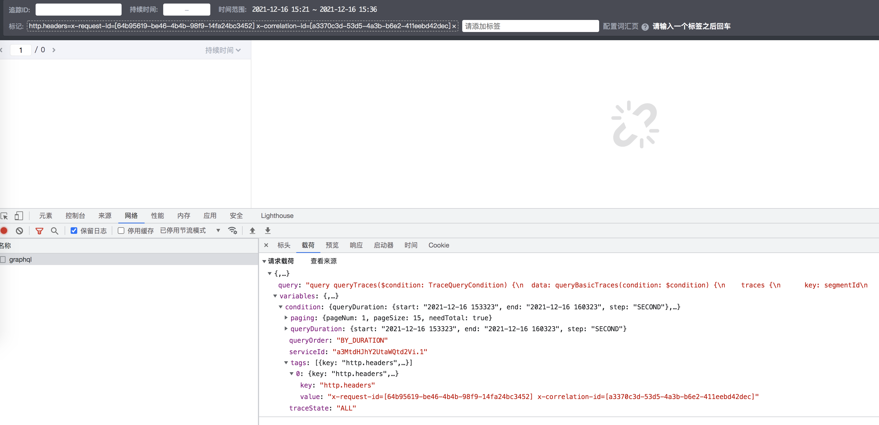Switch to the 预览 tab

click(332, 245)
